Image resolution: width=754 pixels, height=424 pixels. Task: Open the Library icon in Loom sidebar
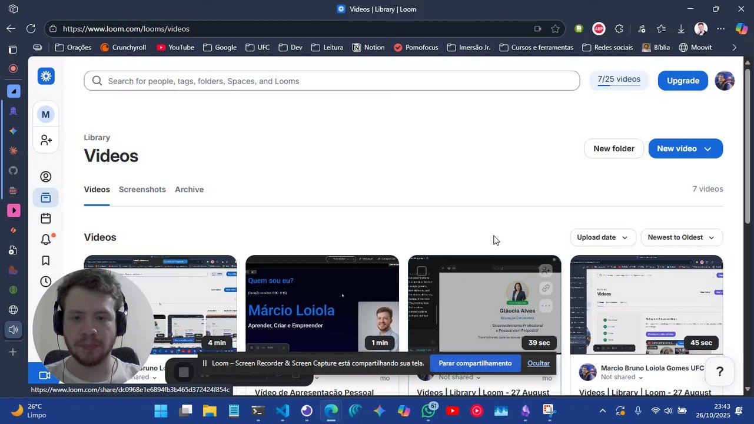(x=46, y=198)
